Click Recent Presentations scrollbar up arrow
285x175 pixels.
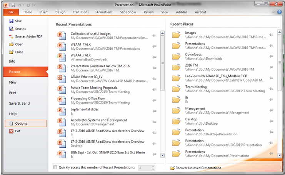[x=162, y=33]
